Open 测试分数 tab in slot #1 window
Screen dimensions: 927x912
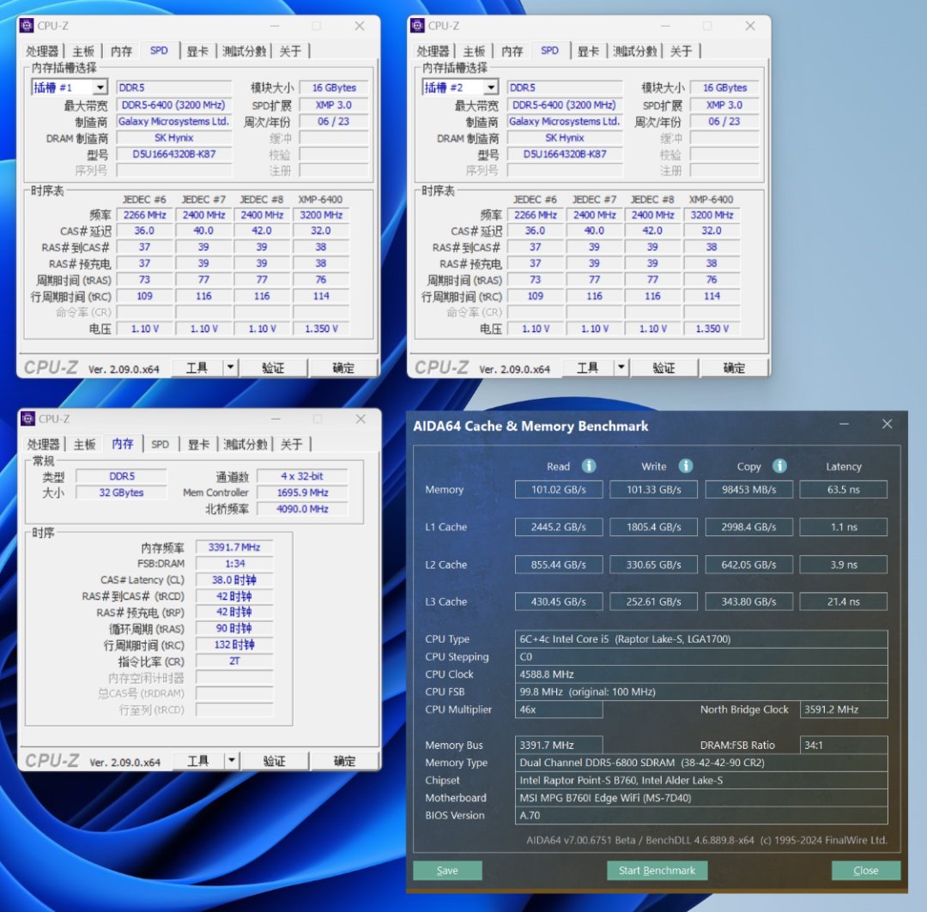pos(244,51)
